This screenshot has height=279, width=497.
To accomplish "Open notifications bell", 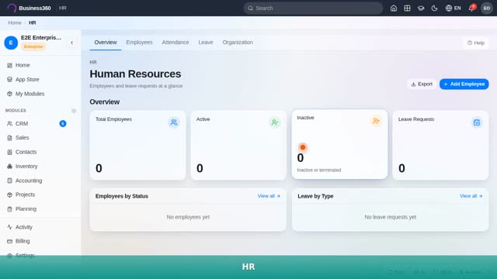I will (471, 8).
